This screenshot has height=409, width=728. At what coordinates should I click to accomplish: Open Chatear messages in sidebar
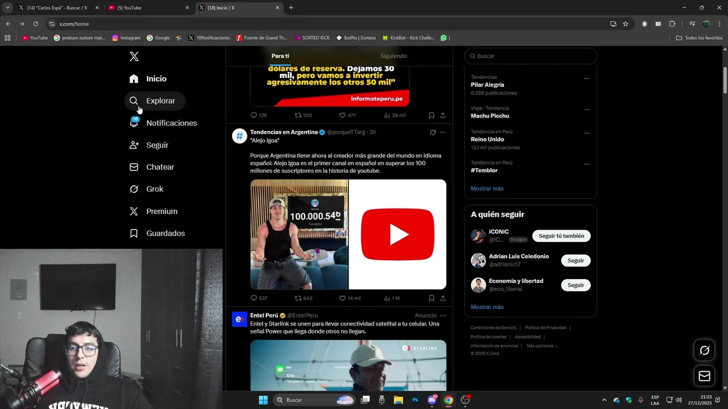click(x=152, y=167)
